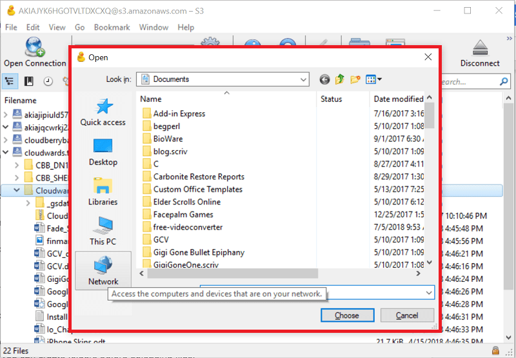Click the dialog vertical scrollbar thumb
Viewport: 516px width, 358px height.
(430, 115)
